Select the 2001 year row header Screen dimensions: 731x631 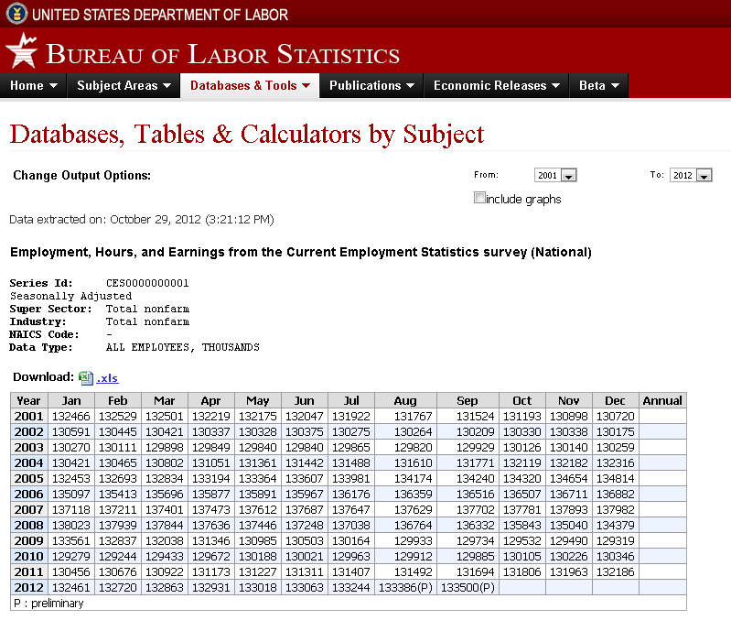29,416
